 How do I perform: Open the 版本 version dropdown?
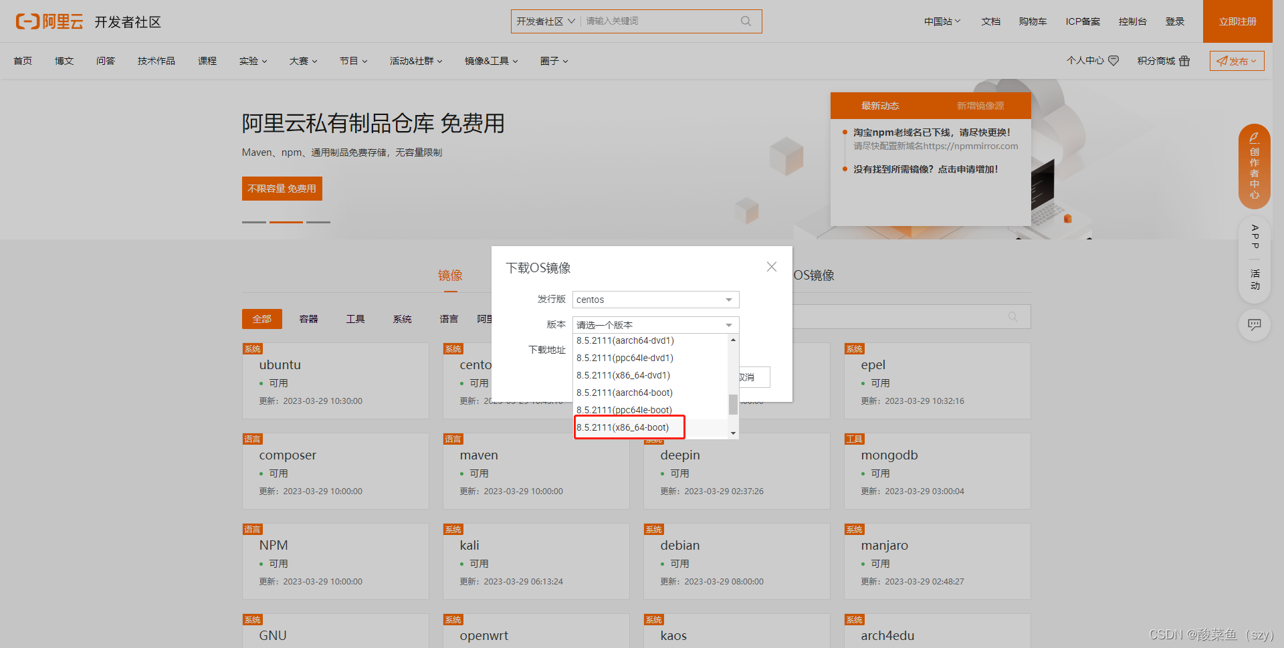pos(655,325)
